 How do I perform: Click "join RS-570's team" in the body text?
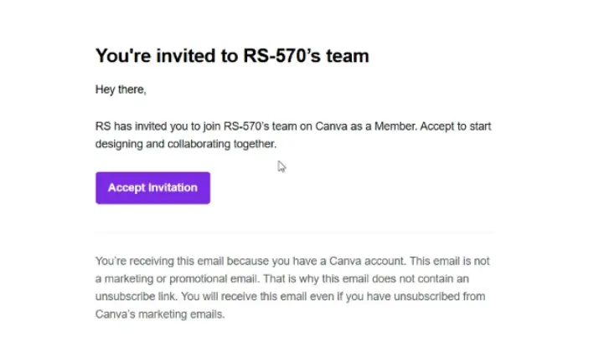[250, 126]
